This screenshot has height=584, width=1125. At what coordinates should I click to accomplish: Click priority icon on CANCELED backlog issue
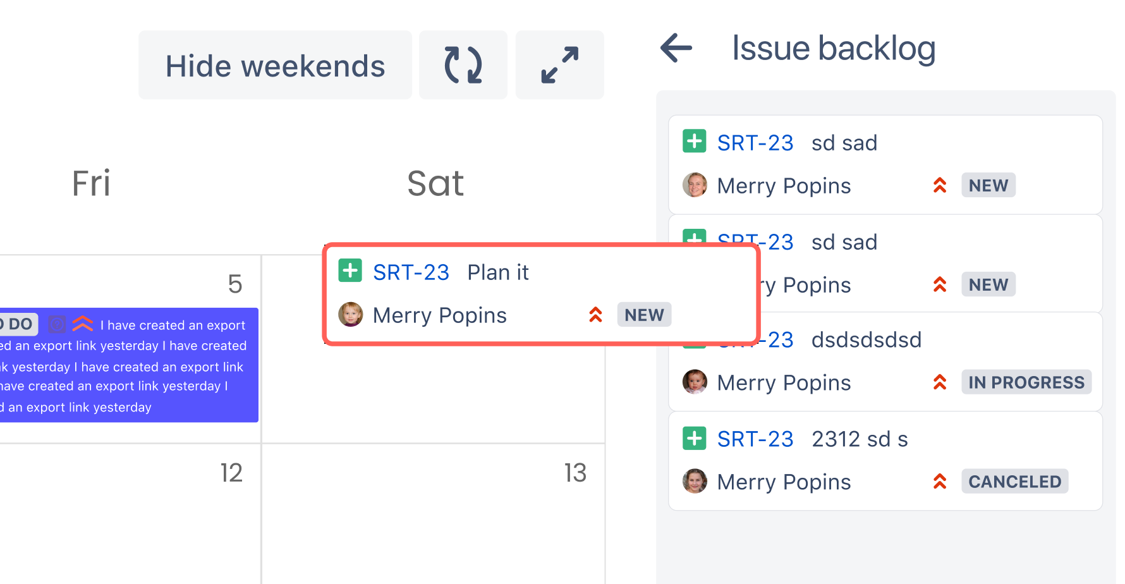click(940, 482)
